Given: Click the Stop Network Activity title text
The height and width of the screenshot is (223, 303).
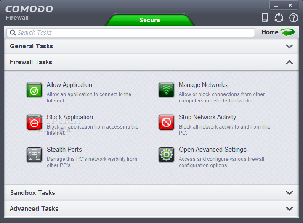Looking at the screenshot, I should pos(207,117).
